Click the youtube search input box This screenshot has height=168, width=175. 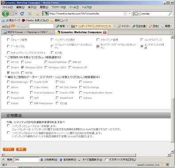[154, 14]
